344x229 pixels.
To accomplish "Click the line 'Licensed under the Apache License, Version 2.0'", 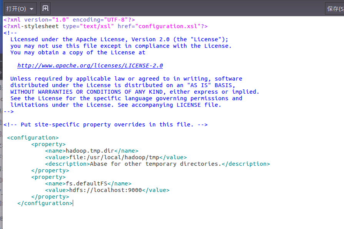I will pyautogui.click(x=119, y=39).
